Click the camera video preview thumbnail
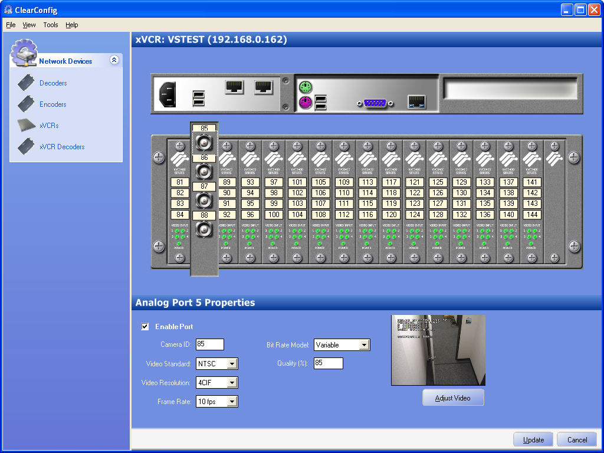The width and height of the screenshot is (604, 453). click(x=438, y=350)
